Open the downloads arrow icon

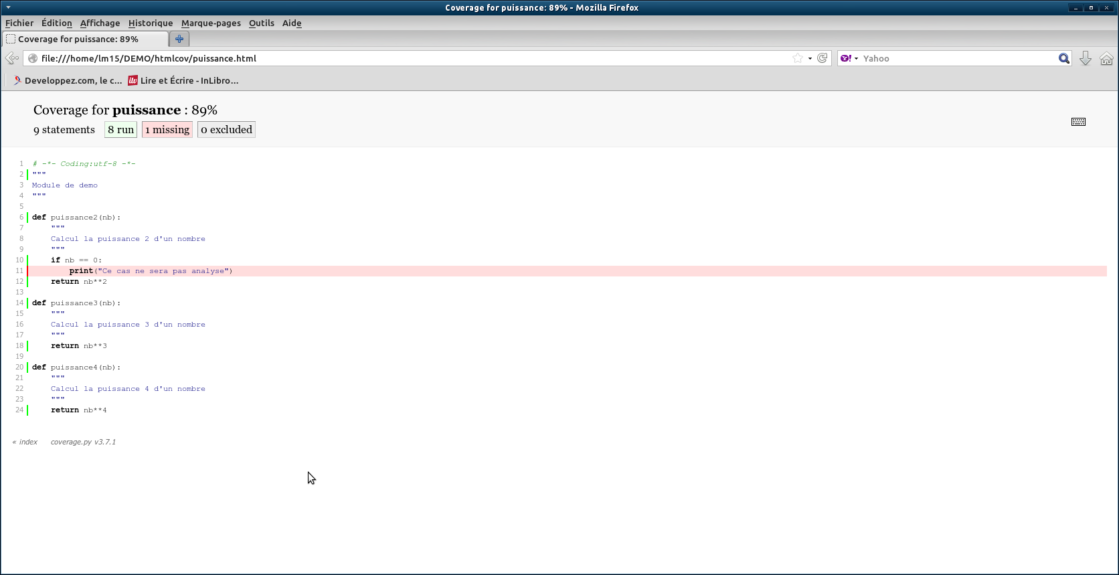pyautogui.click(x=1086, y=59)
